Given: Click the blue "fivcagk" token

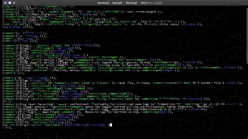Looking at the screenshot, I should pos(37,81).
